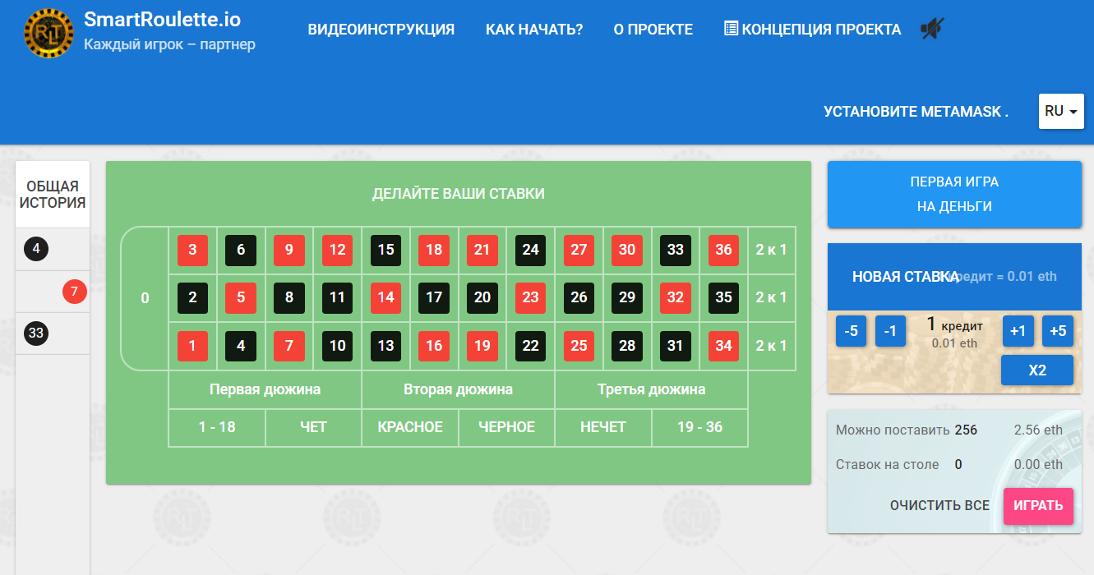Place a bet on red 1
The image size is (1094, 575).
point(192,346)
